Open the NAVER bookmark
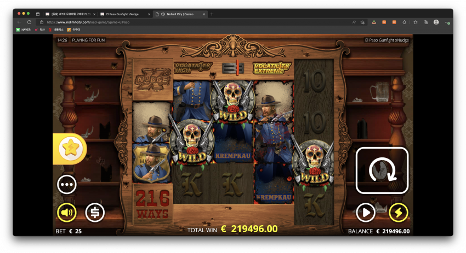The height and width of the screenshot is (253, 466). (x=23, y=30)
